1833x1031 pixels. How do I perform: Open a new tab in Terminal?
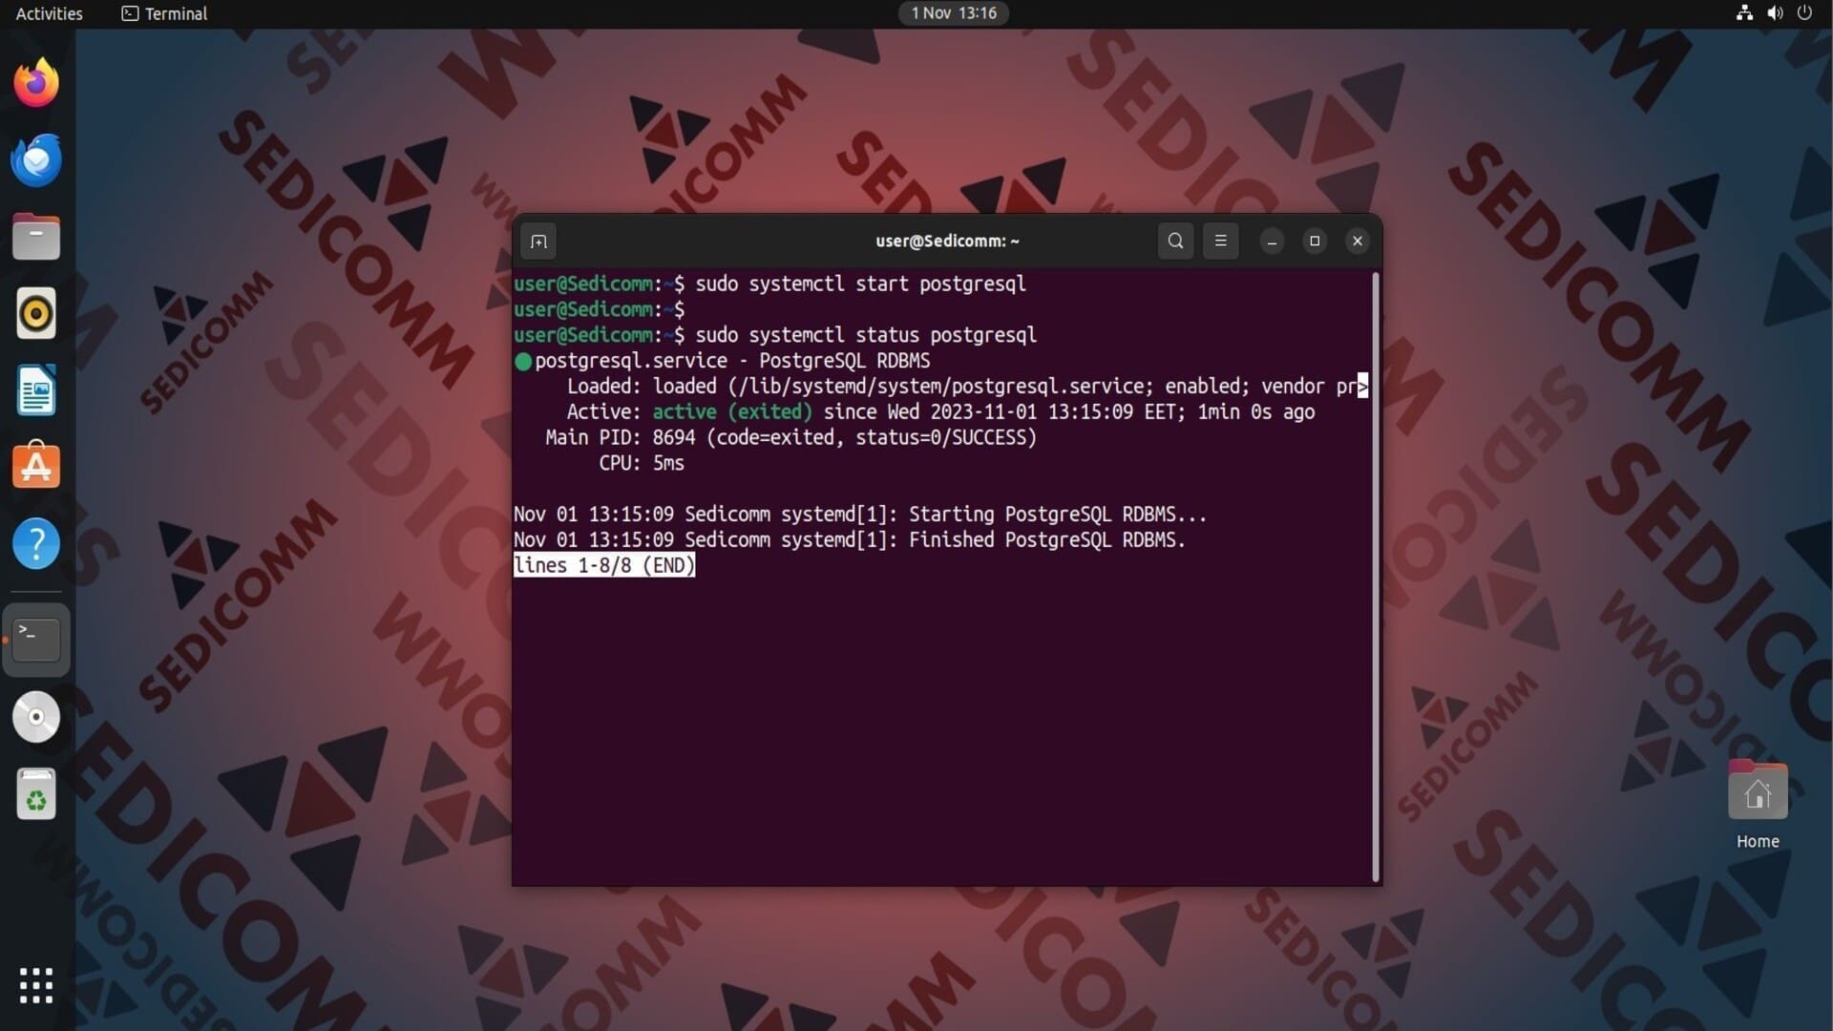(x=538, y=242)
